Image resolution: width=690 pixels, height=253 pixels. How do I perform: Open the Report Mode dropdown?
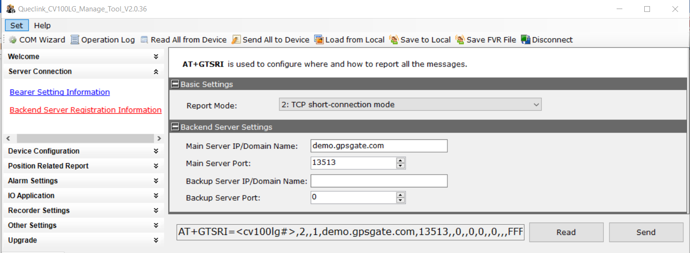[410, 105]
